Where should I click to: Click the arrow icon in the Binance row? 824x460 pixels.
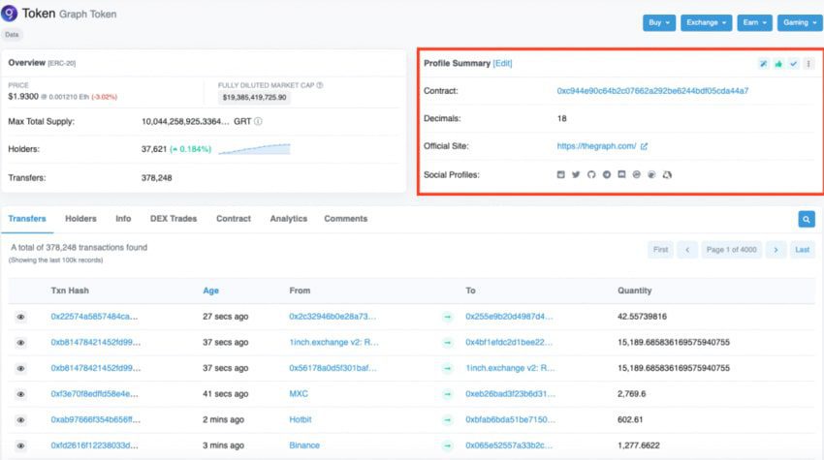[x=447, y=445]
